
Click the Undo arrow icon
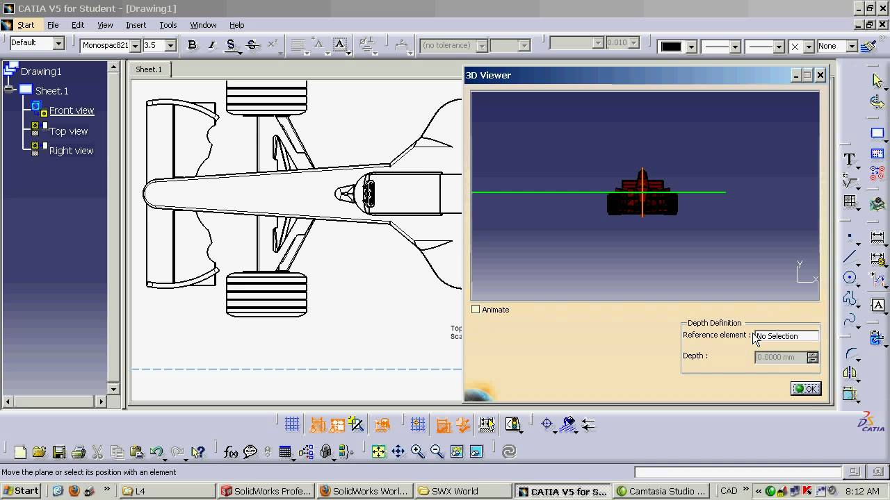(x=156, y=452)
